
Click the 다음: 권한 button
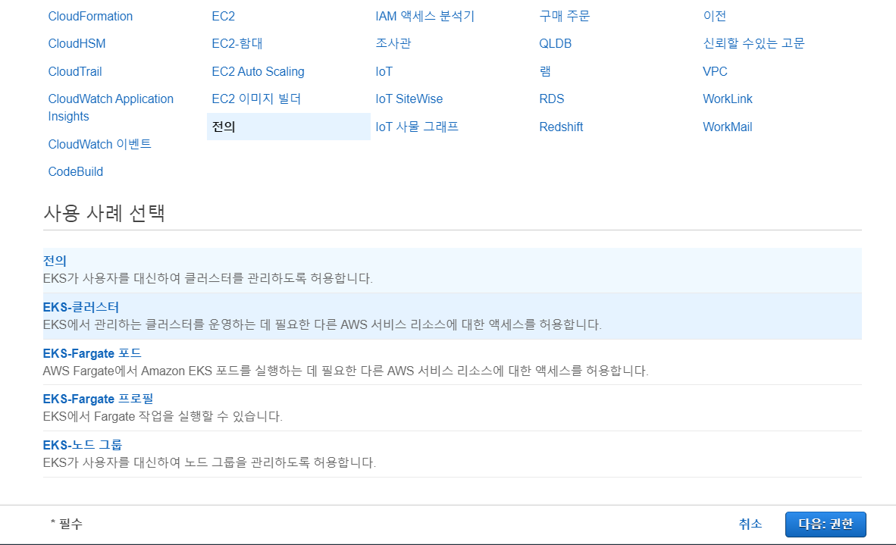point(826,524)
